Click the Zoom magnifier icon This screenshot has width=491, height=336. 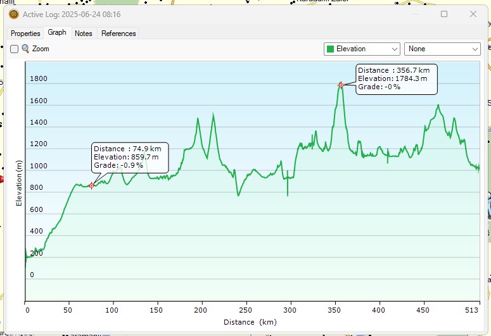click(25, 49)
